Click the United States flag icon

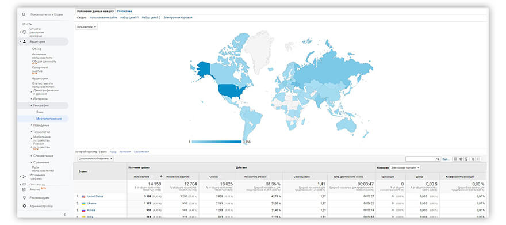point(83,196)
